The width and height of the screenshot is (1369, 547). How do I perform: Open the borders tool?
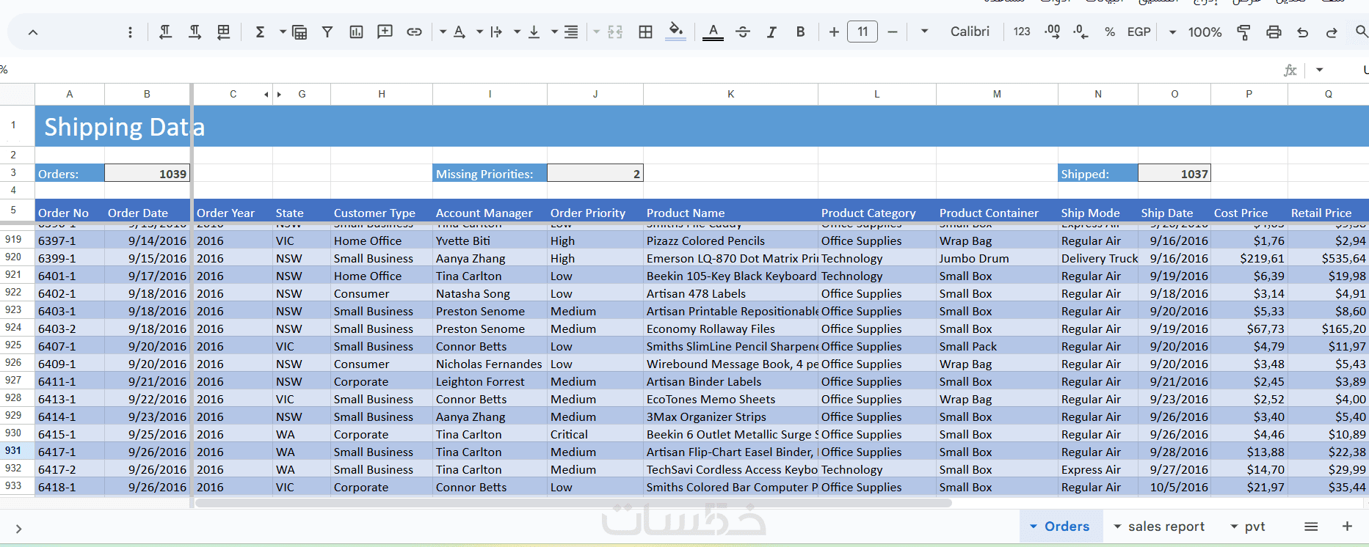(x=645, y=32)
